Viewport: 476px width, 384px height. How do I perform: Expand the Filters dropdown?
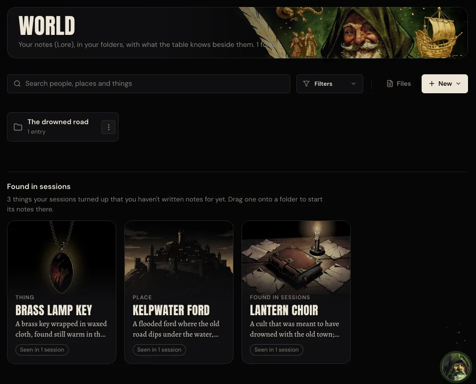[x=330, y=84]
